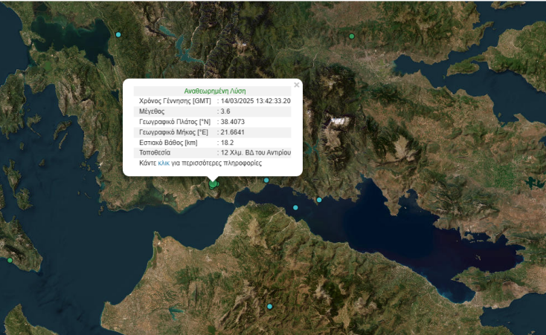Click the location text '12 Χλμ. ΒΔ του Αντιρίου'
This screenshot has width=546, height=335.
[x=255, y=152]
